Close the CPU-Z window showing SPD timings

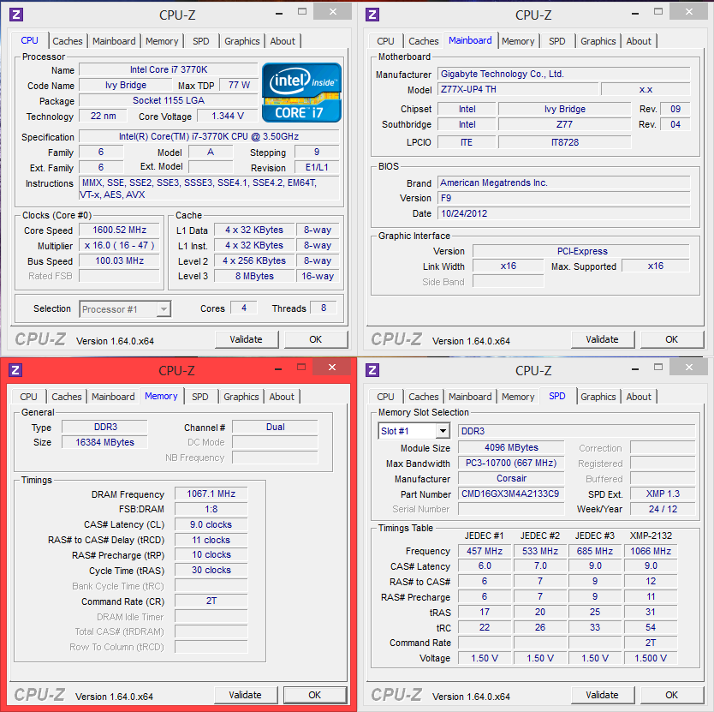(x=687, y=368)
